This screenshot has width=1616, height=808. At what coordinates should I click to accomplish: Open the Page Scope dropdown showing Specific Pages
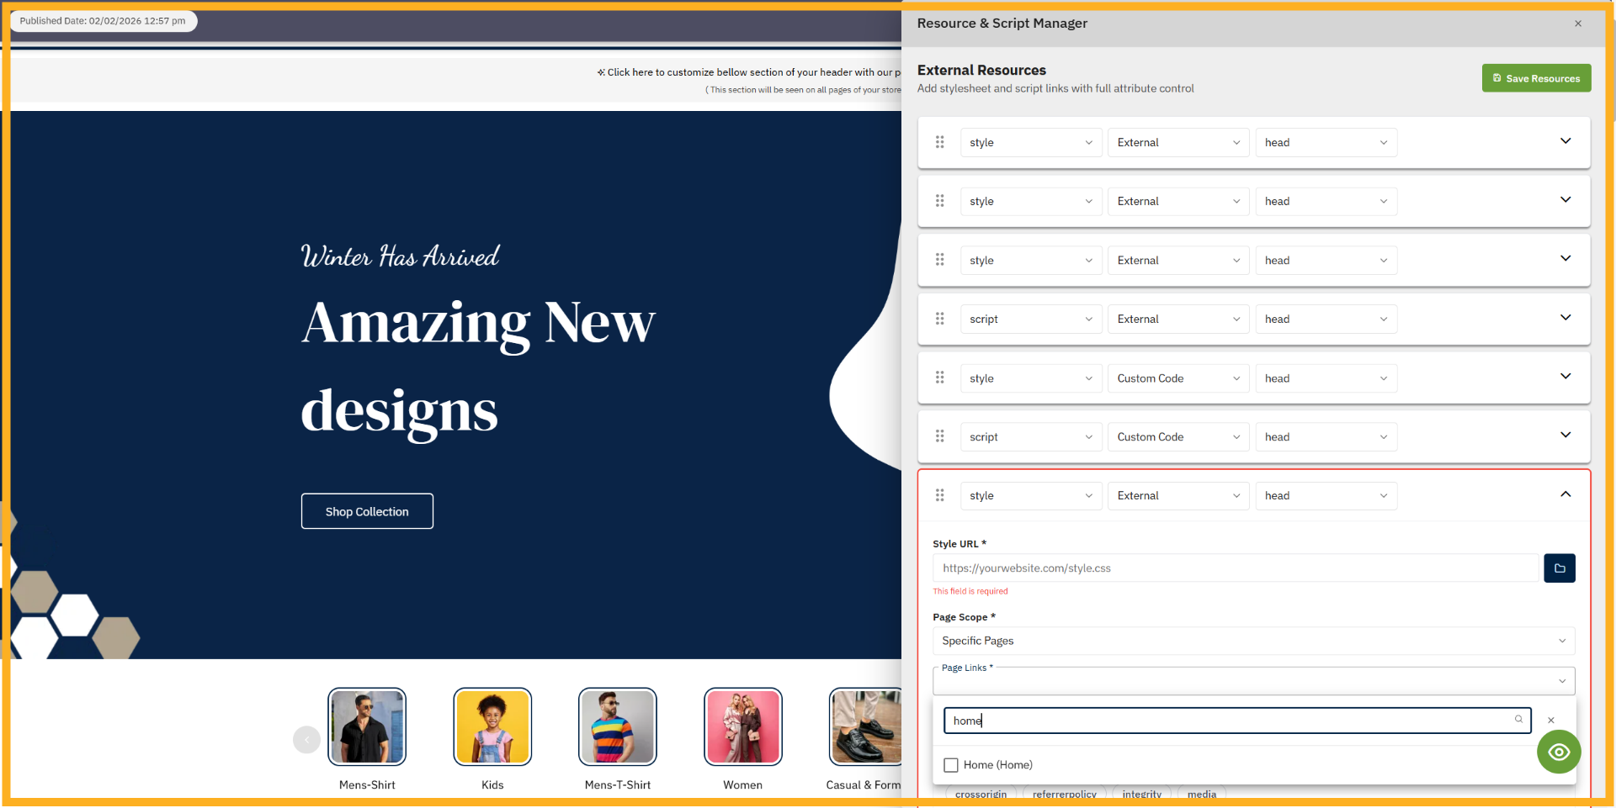coord(1253,641)
